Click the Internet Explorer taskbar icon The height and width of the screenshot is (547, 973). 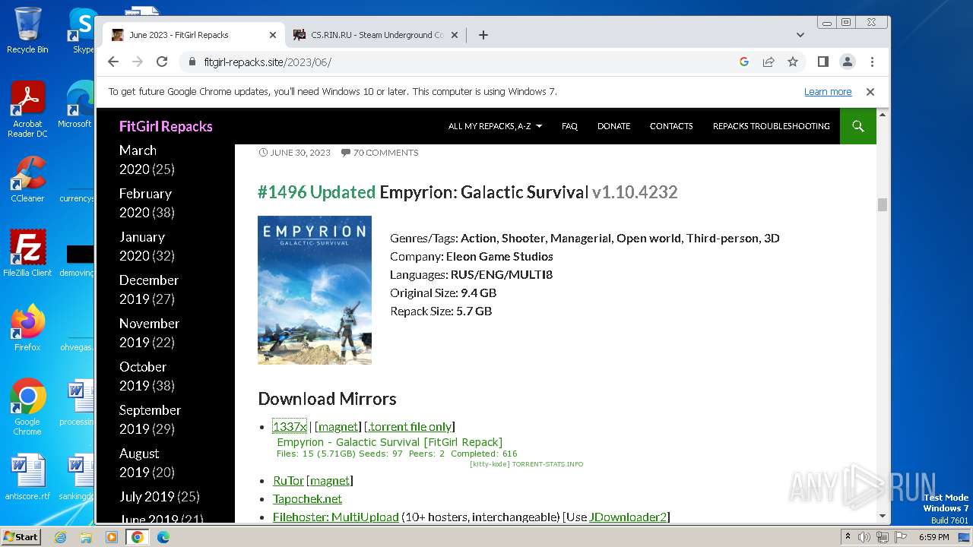(60, 537)
